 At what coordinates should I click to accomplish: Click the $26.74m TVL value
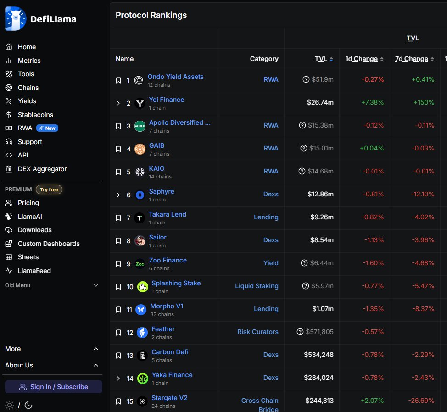[320, 102]
